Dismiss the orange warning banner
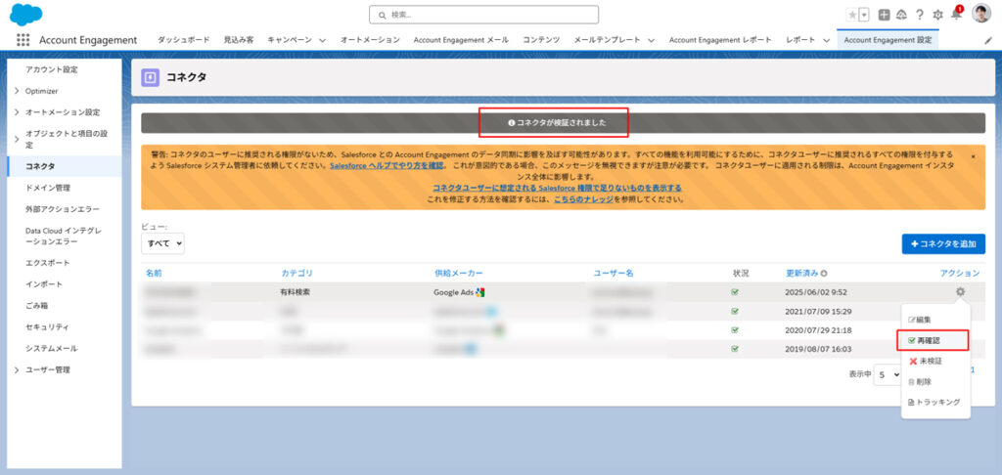1002x475 pixels. (973, 156)
